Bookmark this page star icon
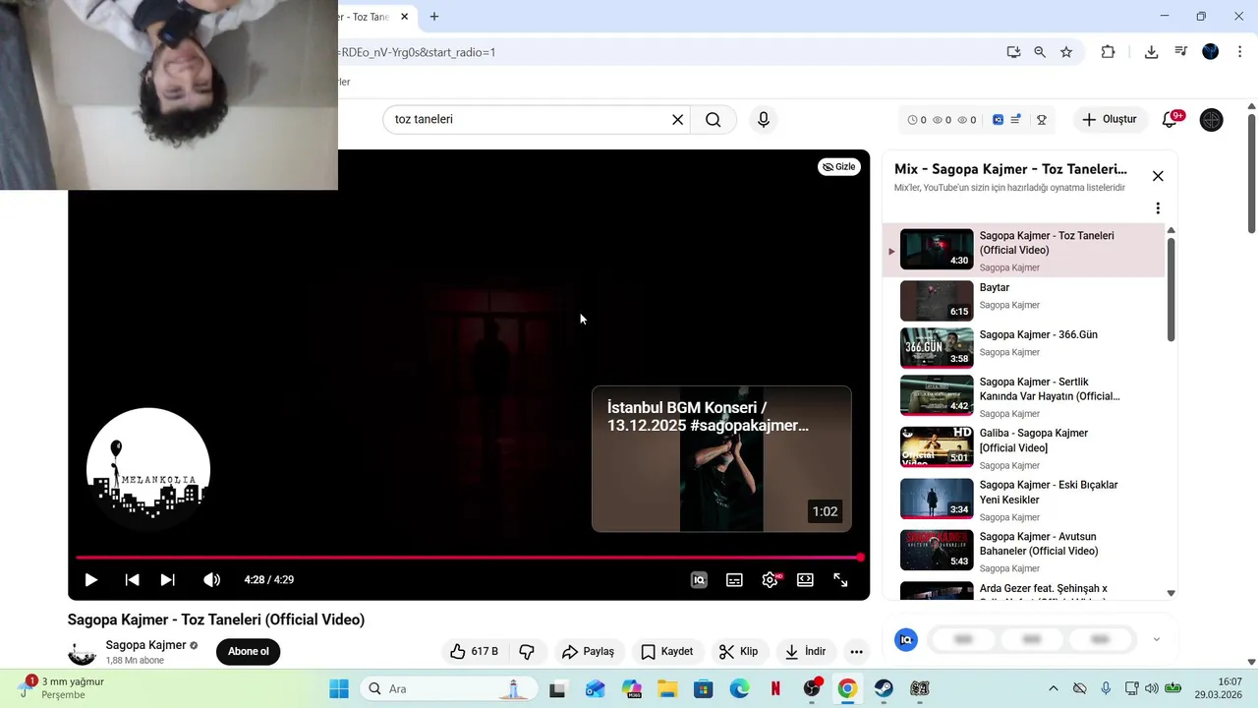 [1066, 52]
